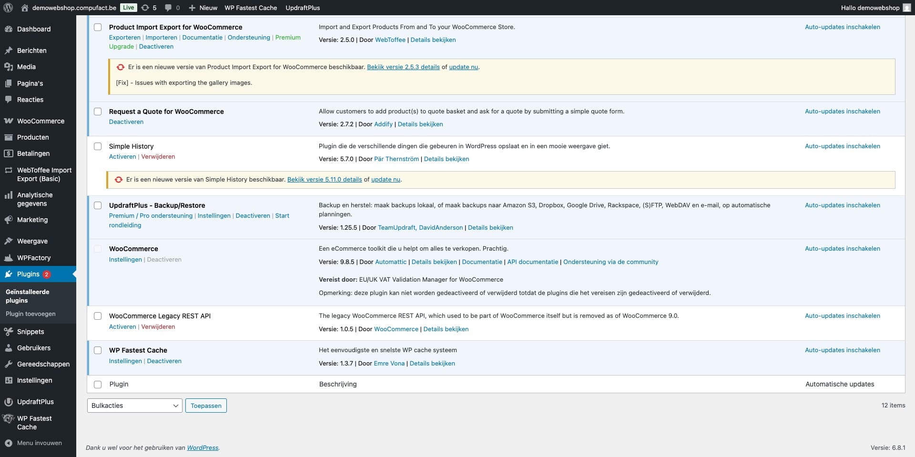Image resolution: width=915 pixels, height=457 pixels.
Task: Click the Reacties comment icon
Action: [x=9, y=100]
